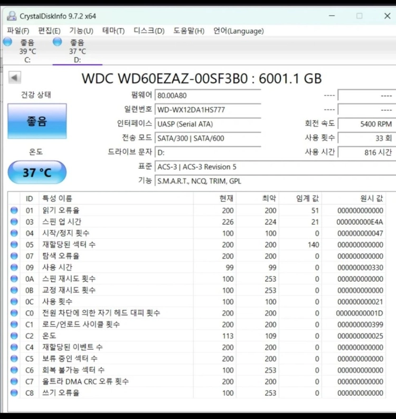The image size is (396, 419).
Task: Open the 파일(F) menu
Action: click(x=18, y=31)
